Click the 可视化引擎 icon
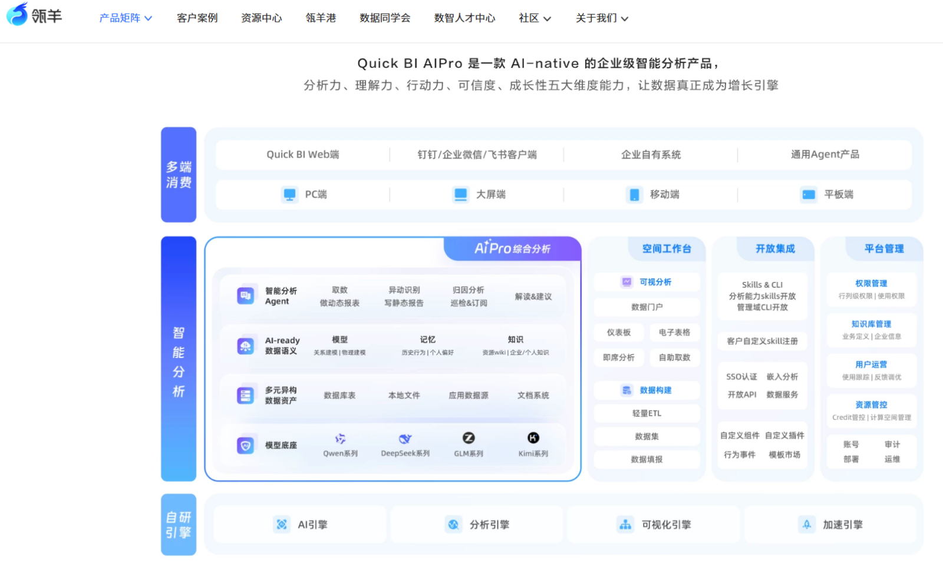The height and width of the screenshot is (564, 943). coord(625,524)
